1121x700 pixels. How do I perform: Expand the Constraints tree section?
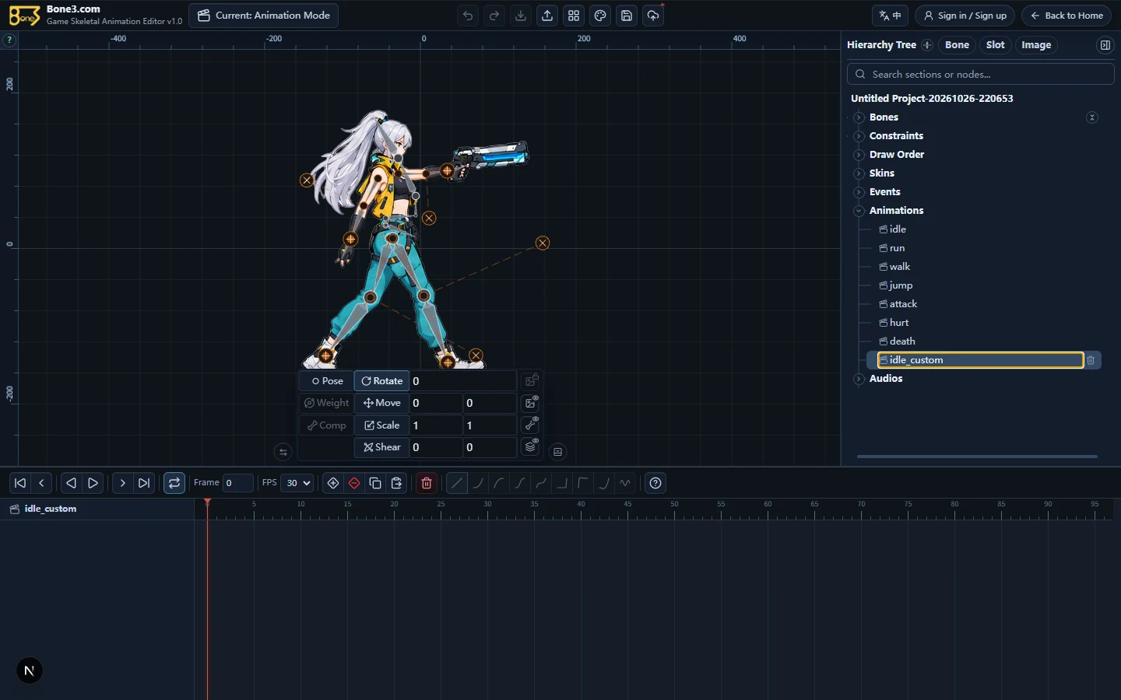click(x=859, y=136)
